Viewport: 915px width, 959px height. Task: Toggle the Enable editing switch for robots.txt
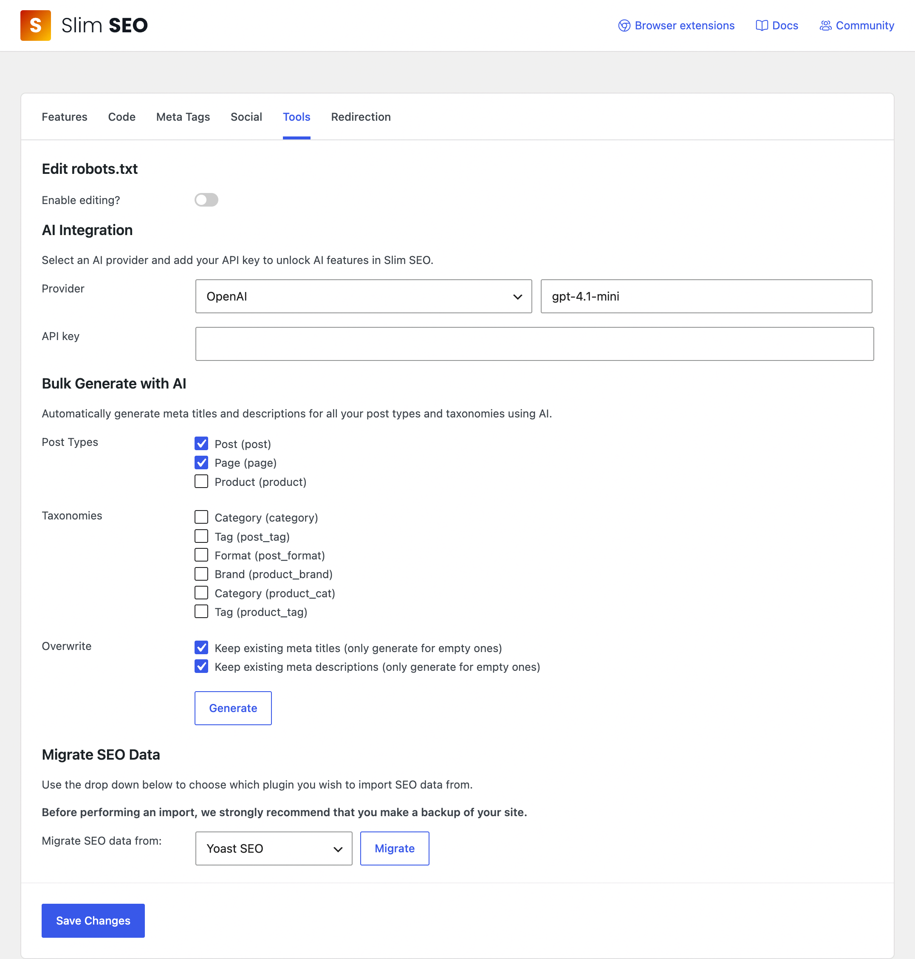[x=206, y=200]
